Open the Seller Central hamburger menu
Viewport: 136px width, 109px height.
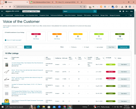click(2, 11)
